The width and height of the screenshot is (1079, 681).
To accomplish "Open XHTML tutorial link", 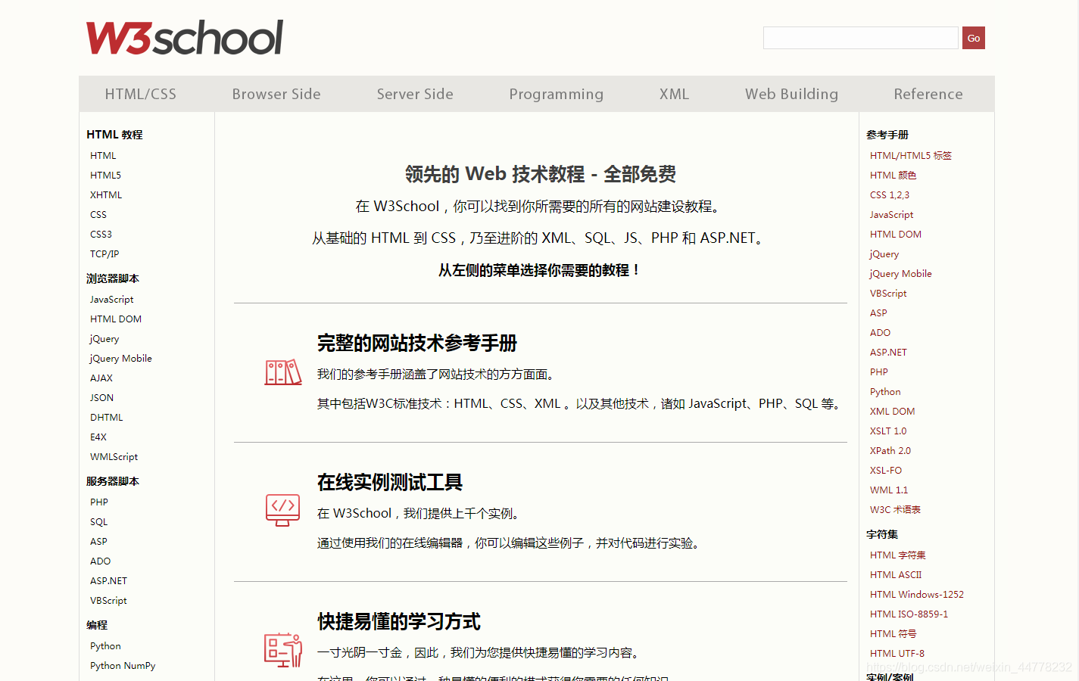I will [x=106, y=194].
